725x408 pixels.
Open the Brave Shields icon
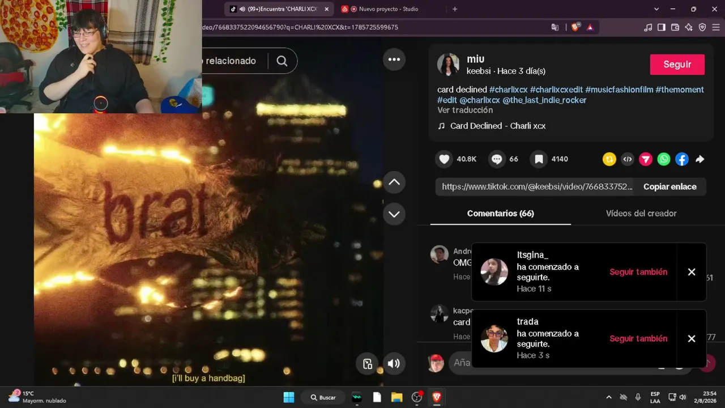pyautogui.click(x=575, y=27)
